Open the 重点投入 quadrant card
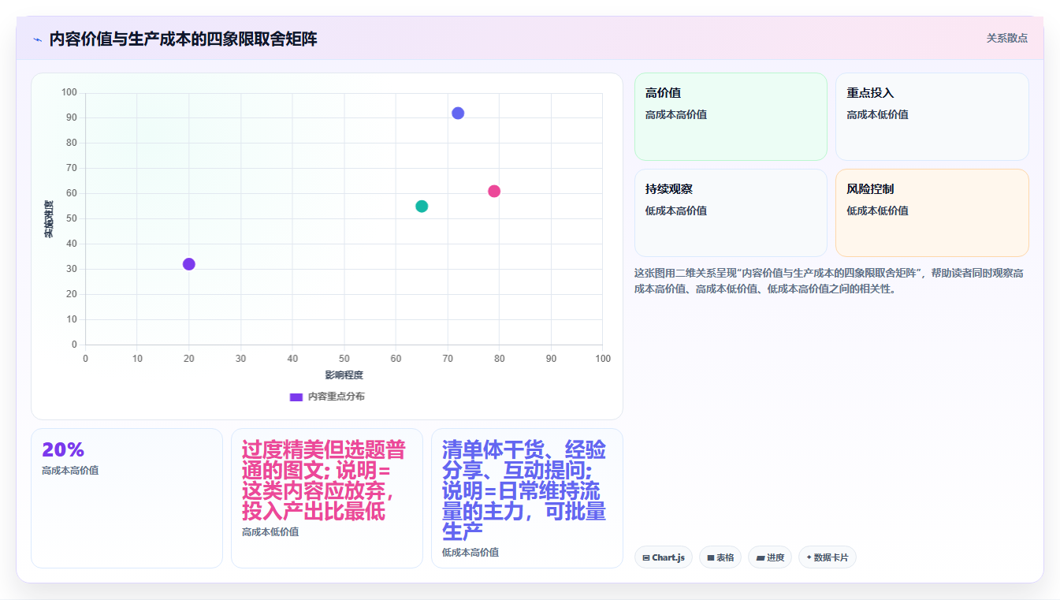Image resolution: width=1060 pixels, height=600 pixels. click(932, 117)
